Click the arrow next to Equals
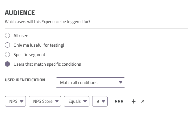The image size is (188, 120). click(85, 101)
